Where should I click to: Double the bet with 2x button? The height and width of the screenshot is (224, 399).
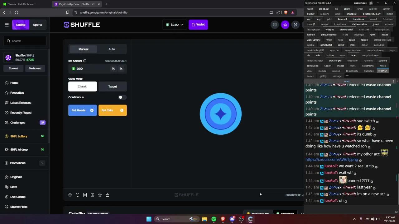click(x=121, y=69)
